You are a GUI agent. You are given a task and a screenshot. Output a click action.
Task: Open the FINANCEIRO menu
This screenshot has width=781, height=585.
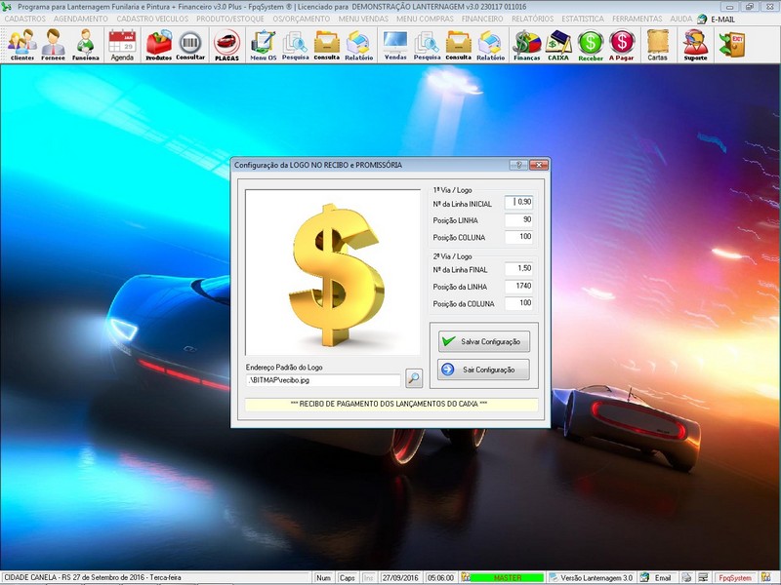point(482,19)
